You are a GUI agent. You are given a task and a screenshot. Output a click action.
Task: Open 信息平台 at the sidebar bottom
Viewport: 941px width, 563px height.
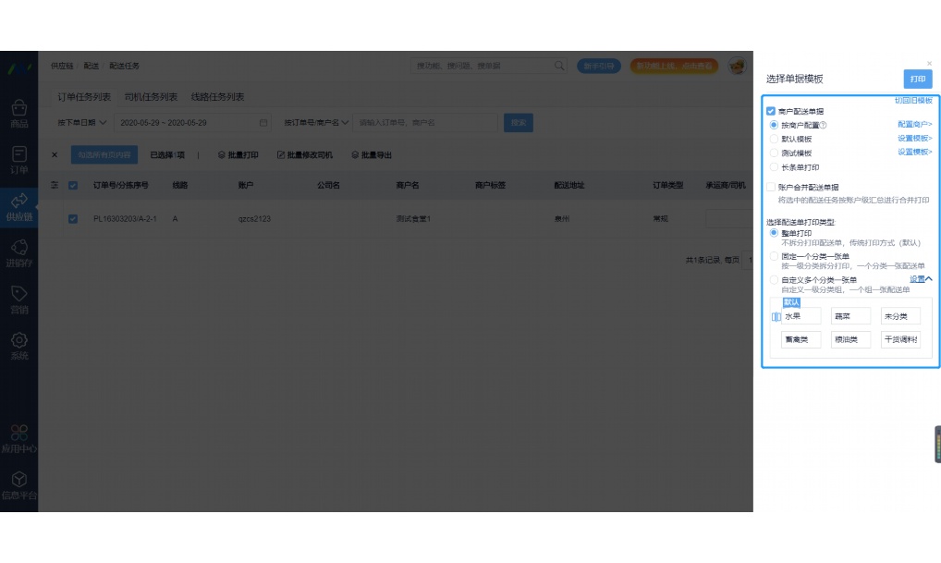(x=18, y=484)
